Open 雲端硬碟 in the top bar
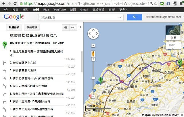The height and width of the screenshot is (117, 184). (98, 9)
